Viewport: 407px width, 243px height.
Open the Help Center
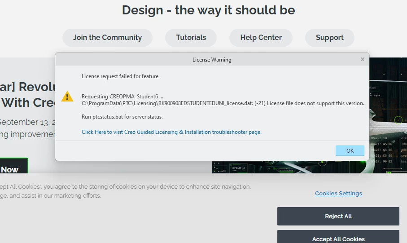pyautogui.click(x=261, y=38)
